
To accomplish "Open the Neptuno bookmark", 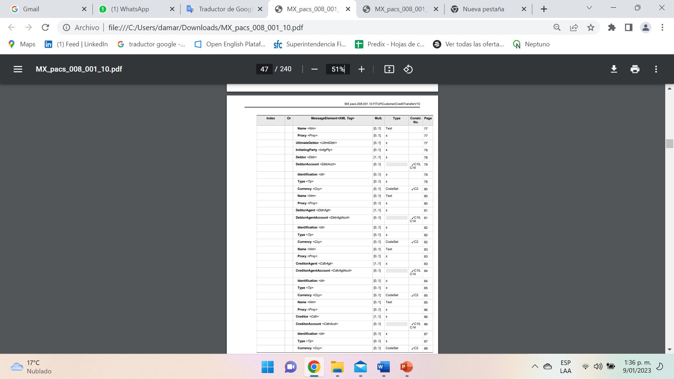I will coord(531,44).
